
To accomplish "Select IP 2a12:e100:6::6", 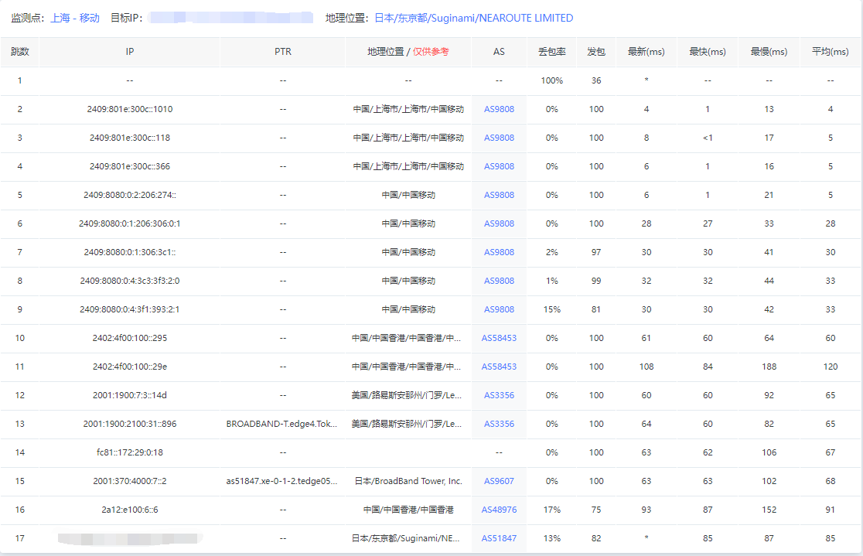I will click(x=130, y=510).
